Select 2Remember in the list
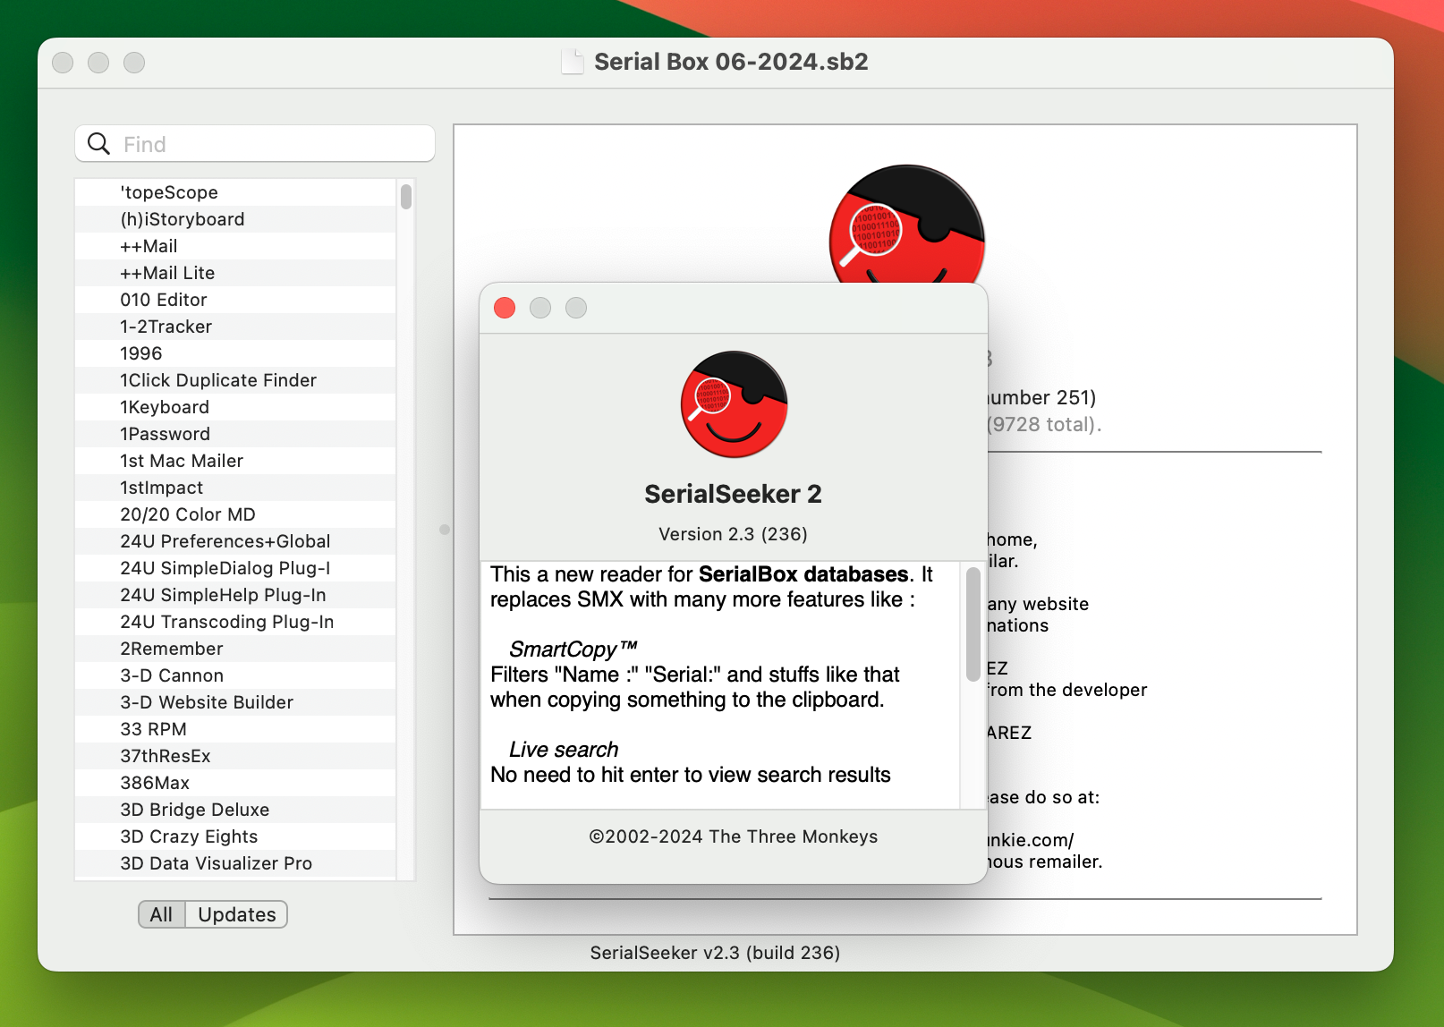The width and height of the screenshot is (1444, 1027). (x=235, y=649)
